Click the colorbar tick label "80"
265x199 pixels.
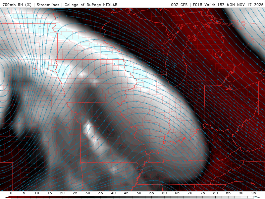(216, 193)
